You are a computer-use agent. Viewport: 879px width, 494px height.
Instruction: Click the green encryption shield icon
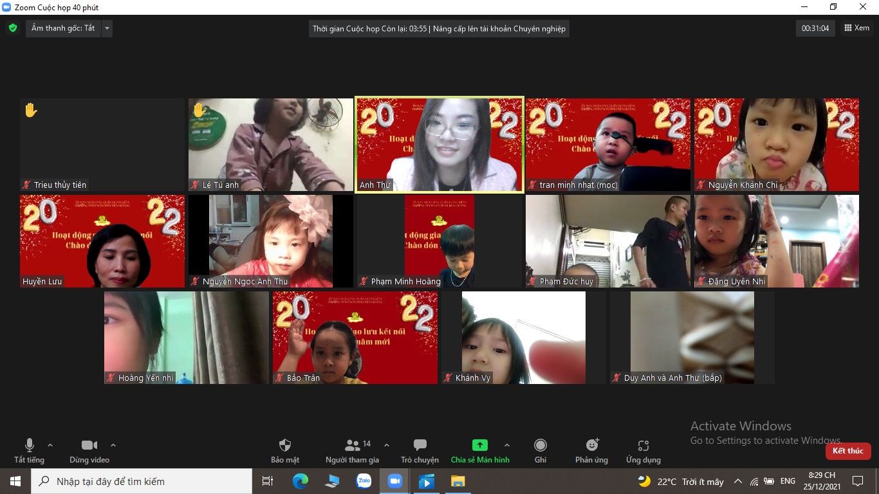tap(13, 28)
